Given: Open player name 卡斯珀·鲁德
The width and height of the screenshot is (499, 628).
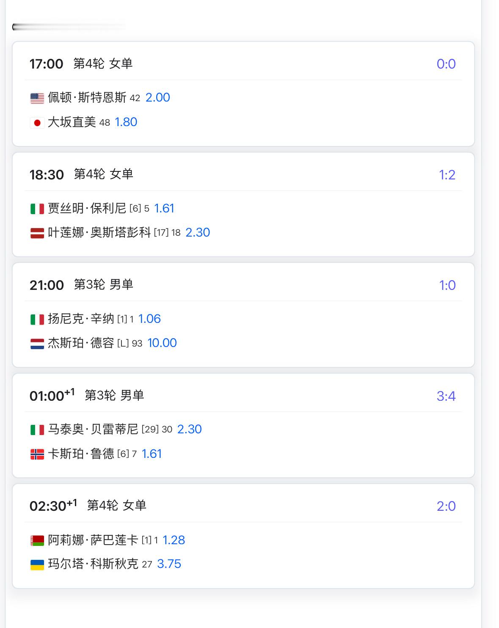Looking at the screenshot, I should click(81, 454).
